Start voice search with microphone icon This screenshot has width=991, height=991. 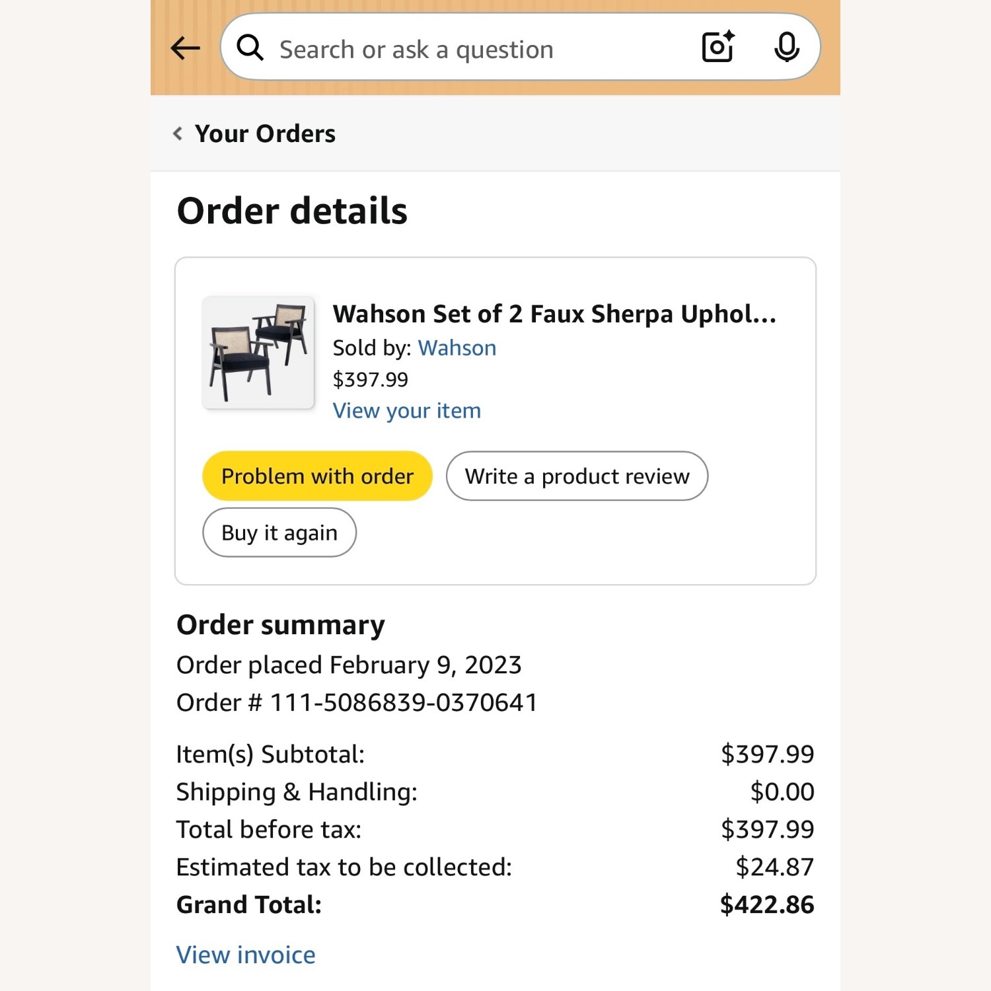point(786,47)
